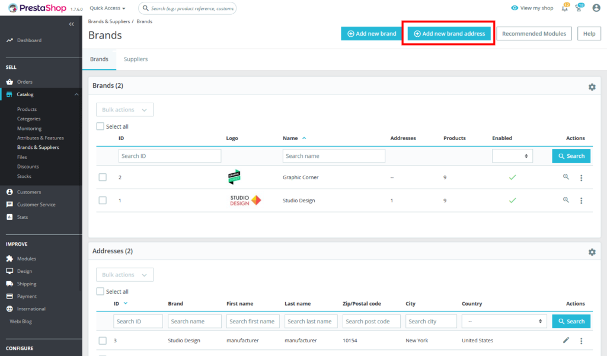607x356 pixels.
Task: Open Studio Design row three-dot menu
Action: (581, 201)
